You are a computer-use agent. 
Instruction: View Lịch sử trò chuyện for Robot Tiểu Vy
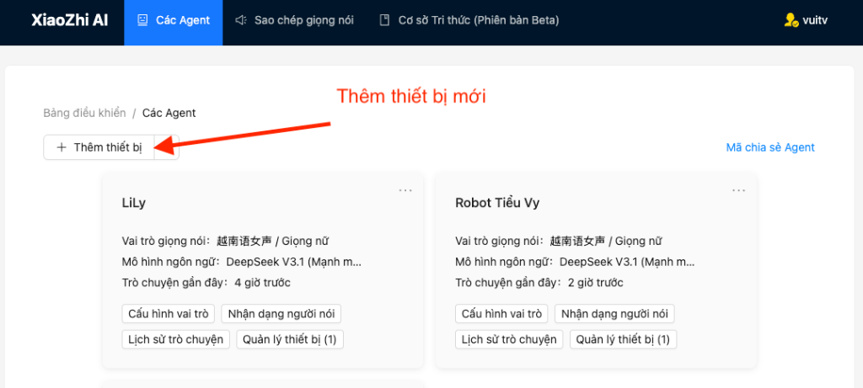tap(509, 339)
